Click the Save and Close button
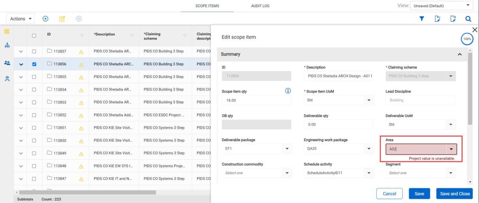 click(454, 193)
